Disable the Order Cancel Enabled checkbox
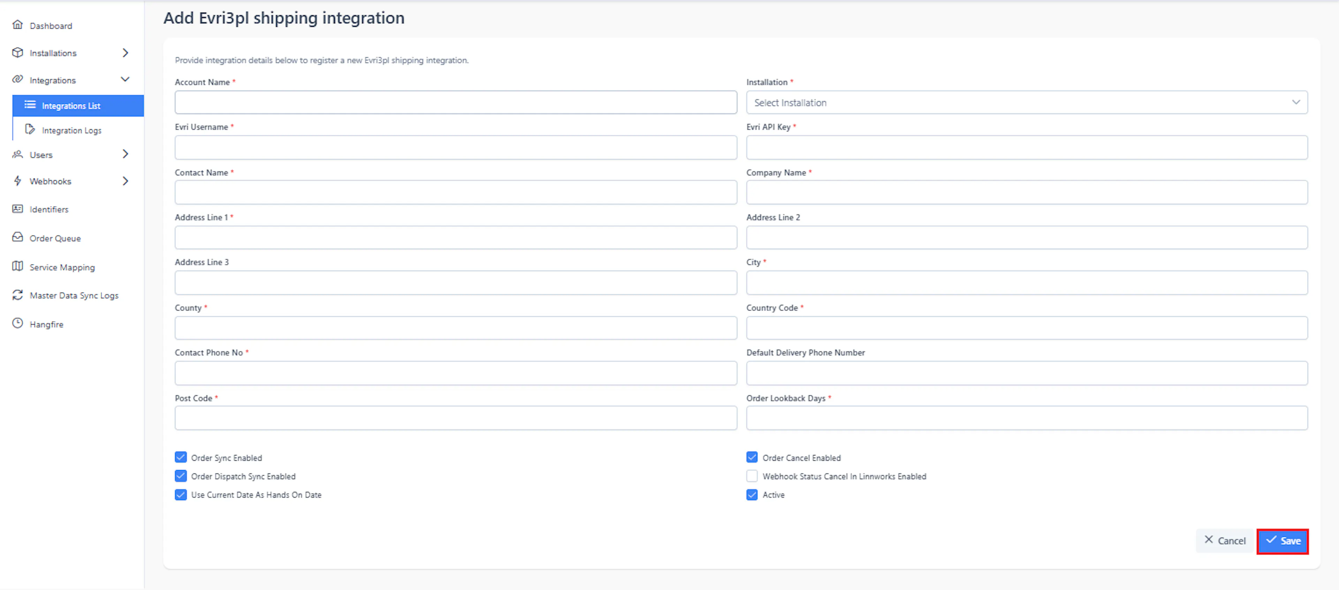The image size is (1339, 590). [752, 457]
